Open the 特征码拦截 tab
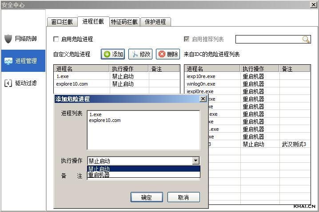 click(124, 22)
